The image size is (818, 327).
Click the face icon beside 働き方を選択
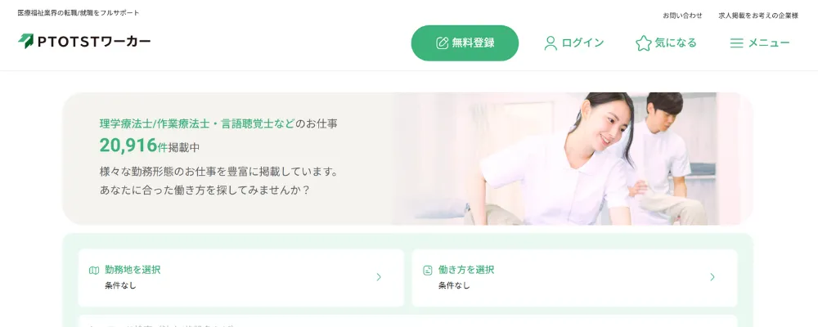pos(427,270)
